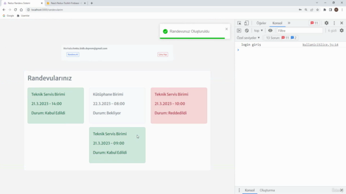Select the Konsol drawer tab at bottom
Screen dimensions: 346x194
tap(250, 190)
